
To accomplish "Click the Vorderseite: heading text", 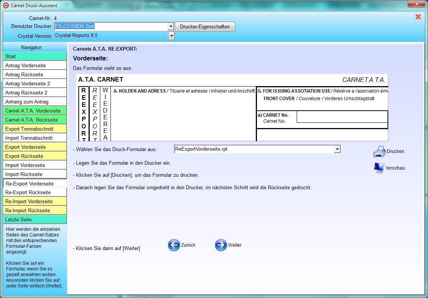I will coord(90,58).
